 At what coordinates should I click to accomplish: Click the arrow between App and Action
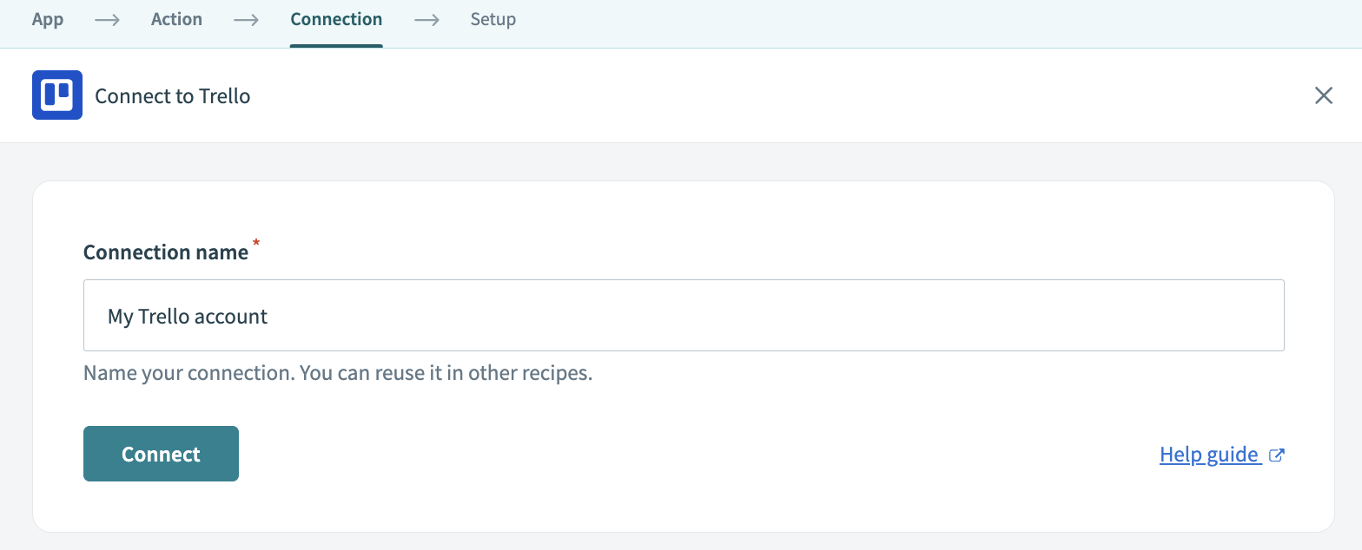pyautogui.click(x=107, y=19)
